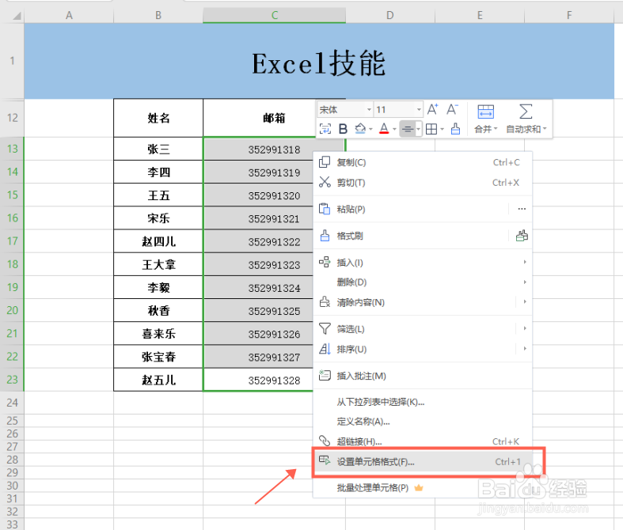Click the AutoSum sigma icon
623x530 pixels.
(526, 112)
